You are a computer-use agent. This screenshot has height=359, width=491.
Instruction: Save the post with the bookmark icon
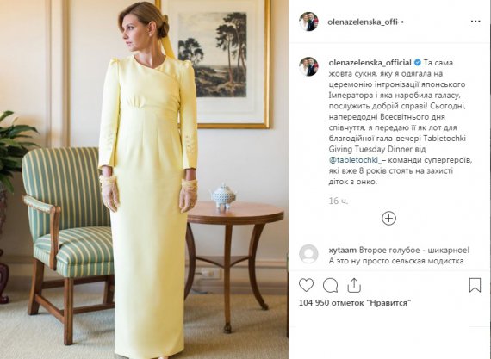(475, 285)
